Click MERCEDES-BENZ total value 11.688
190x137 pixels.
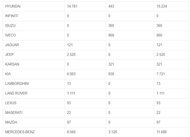click(x=162, y=132)
